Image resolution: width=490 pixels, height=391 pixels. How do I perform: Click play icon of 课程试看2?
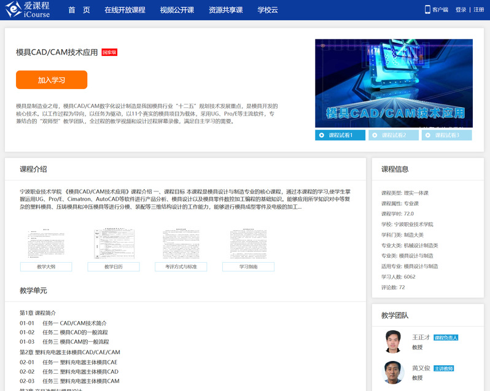[375, 135]
